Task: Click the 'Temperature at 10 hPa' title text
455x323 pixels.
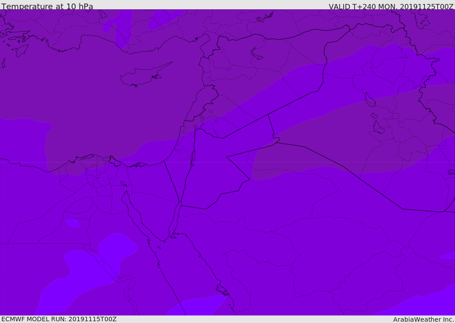Action: tap(47, 6)
